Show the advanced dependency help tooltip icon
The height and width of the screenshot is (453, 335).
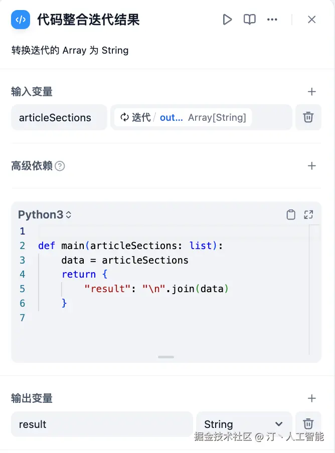(60, 166)
